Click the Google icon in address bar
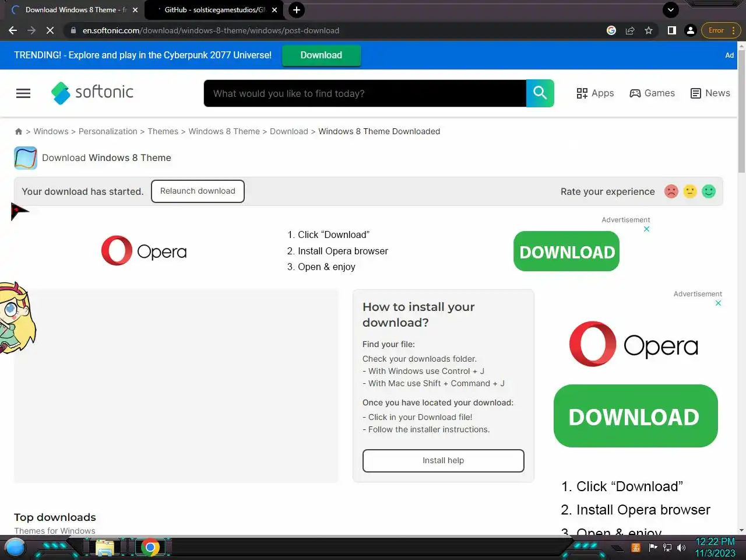Image resolution: width=746 pixels, height=560 pixels. tap(611, 30)
